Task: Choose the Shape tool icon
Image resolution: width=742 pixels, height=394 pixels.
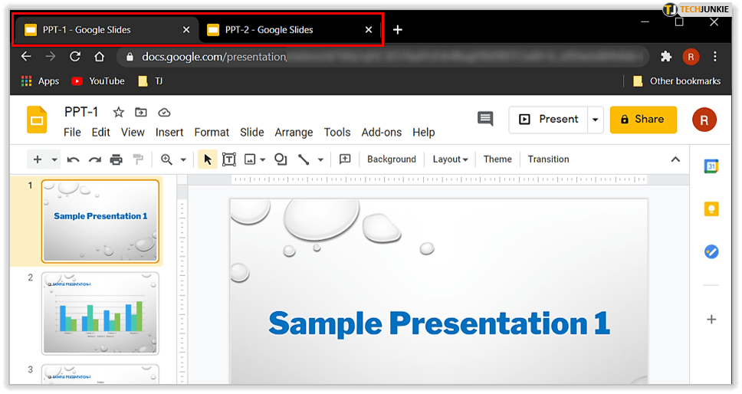Action: [x=281, y=159]
